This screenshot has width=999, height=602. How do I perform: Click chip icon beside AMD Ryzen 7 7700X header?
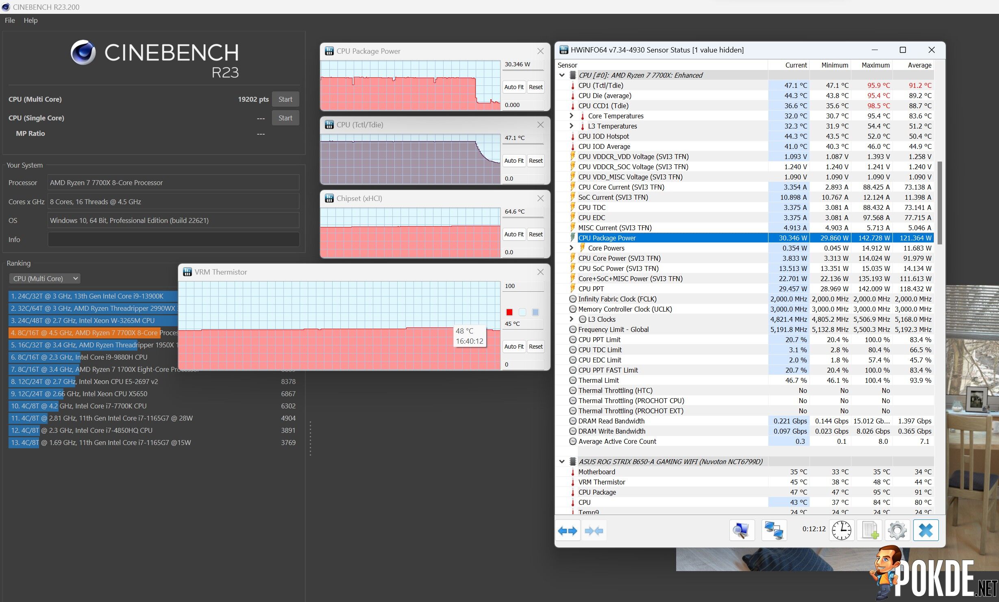tap(573, 75)
